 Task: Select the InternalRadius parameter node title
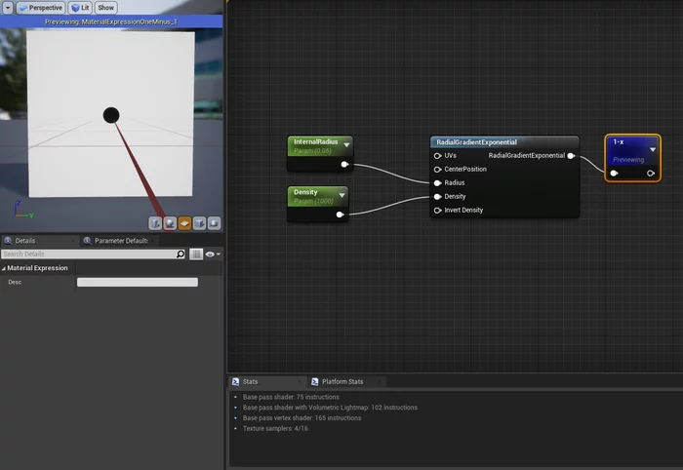coord(315,141)
